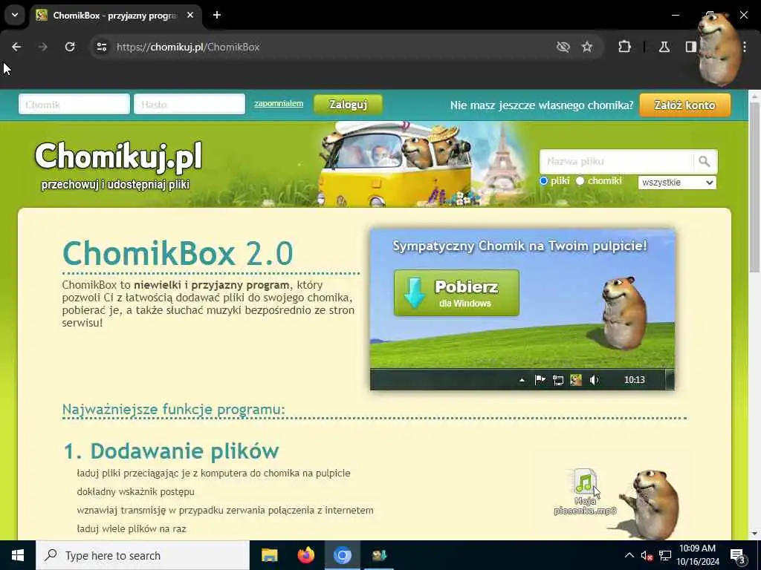Image resolution: width=761 pixels, height=570 pixels.
Task: Open the taskbar clock showing 10:09 AM
Action: click(697, 555)
